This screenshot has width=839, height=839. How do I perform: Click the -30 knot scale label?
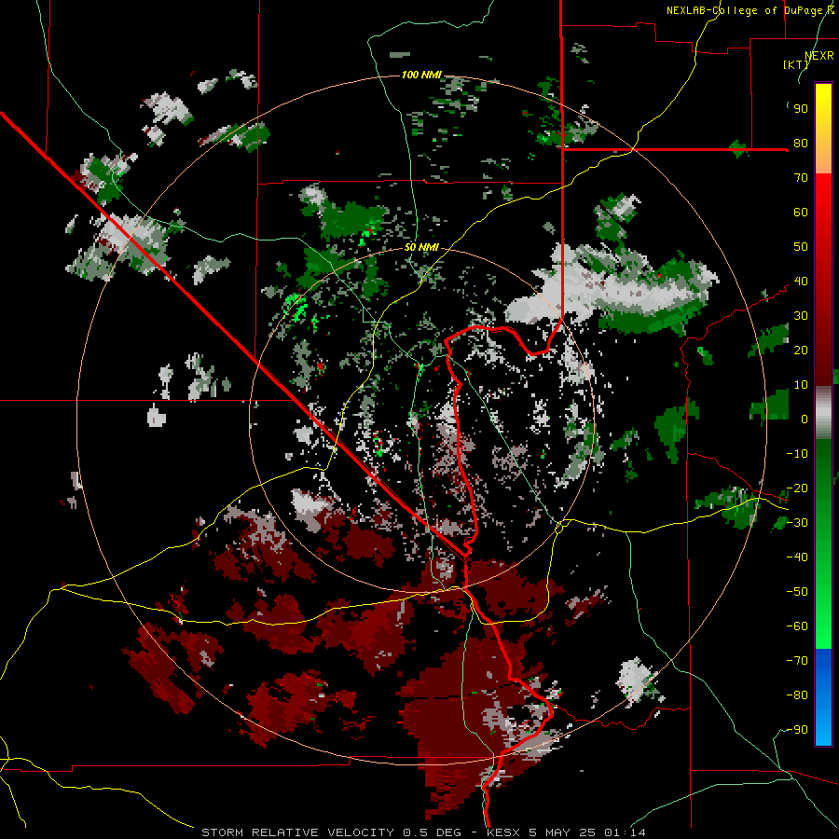(797, 523)
